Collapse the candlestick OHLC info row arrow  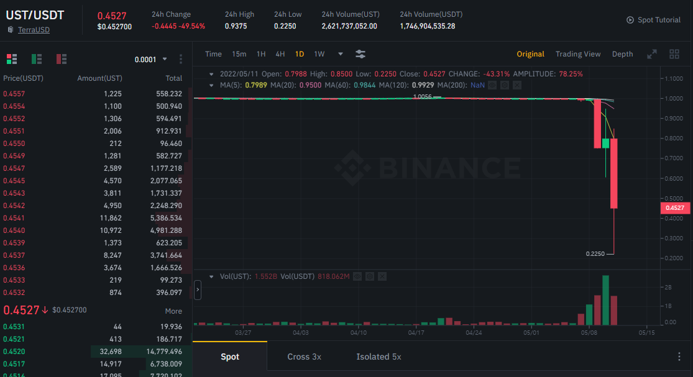[x=211, y=74]
